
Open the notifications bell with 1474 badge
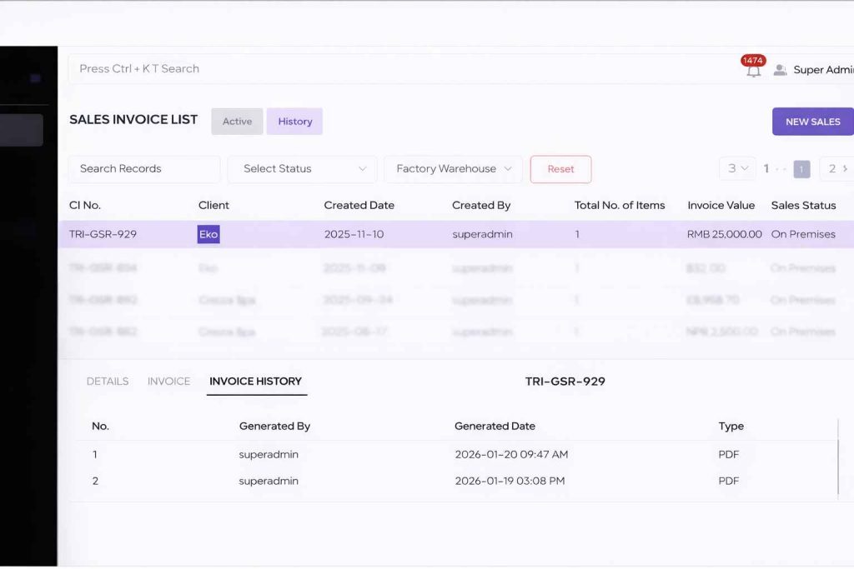(x=753, y=70)
